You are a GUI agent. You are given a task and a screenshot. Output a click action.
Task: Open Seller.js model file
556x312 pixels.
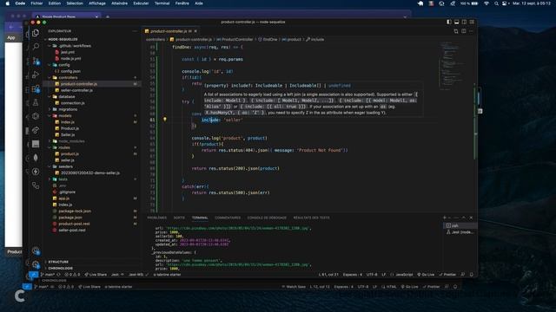pos(68,135)
